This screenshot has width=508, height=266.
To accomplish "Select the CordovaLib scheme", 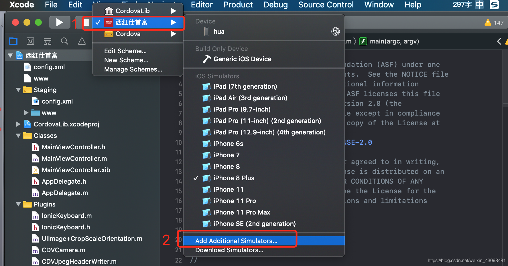I will tap(138, 11).
